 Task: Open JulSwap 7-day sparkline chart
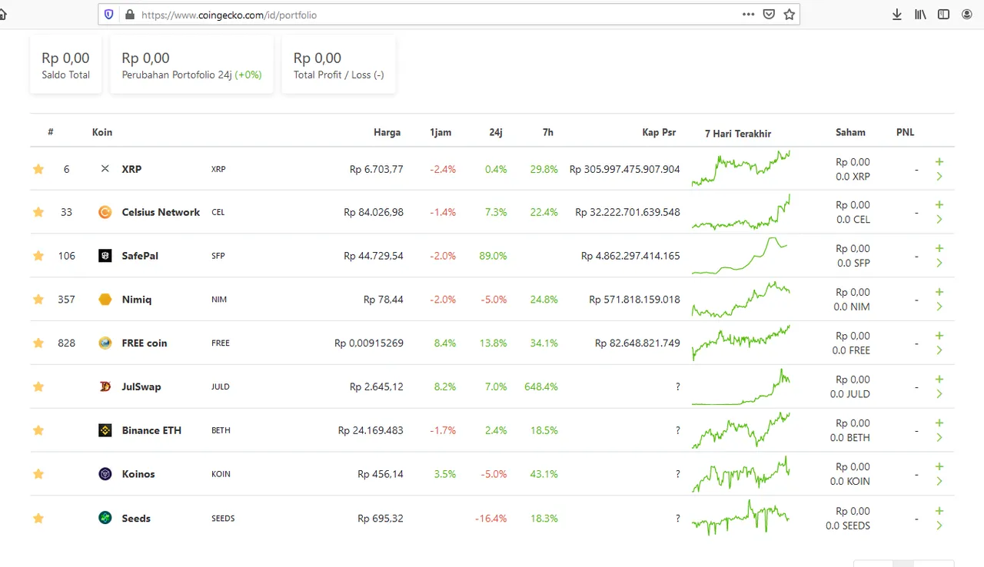741,386
